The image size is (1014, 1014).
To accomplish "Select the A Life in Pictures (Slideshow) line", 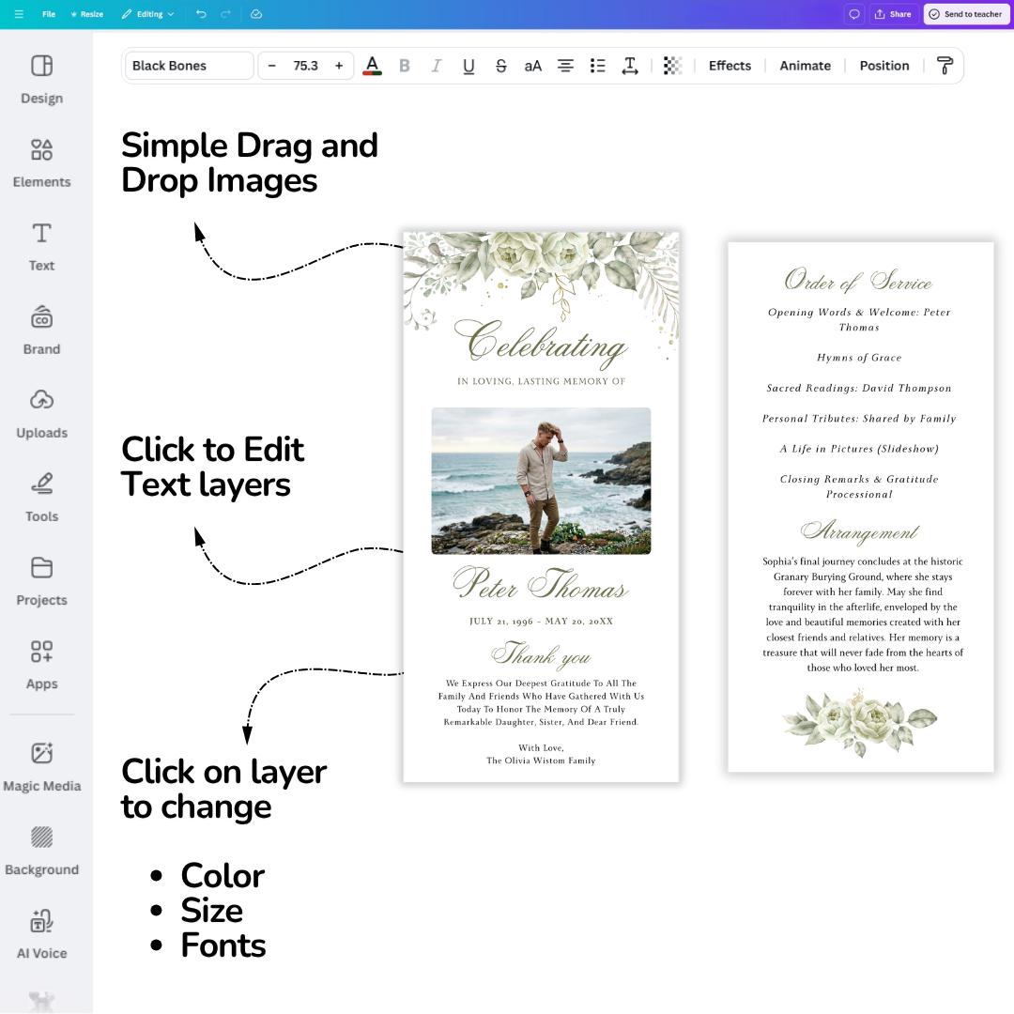I will 859,448.
